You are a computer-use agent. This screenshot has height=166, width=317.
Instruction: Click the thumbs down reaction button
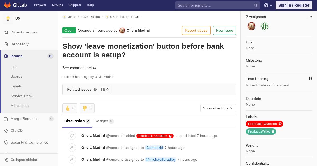87,108
